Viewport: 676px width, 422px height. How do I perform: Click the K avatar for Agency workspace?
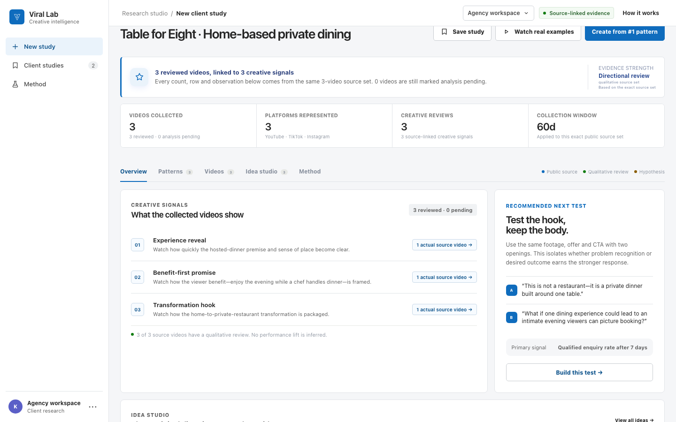[x=15, y=407]
